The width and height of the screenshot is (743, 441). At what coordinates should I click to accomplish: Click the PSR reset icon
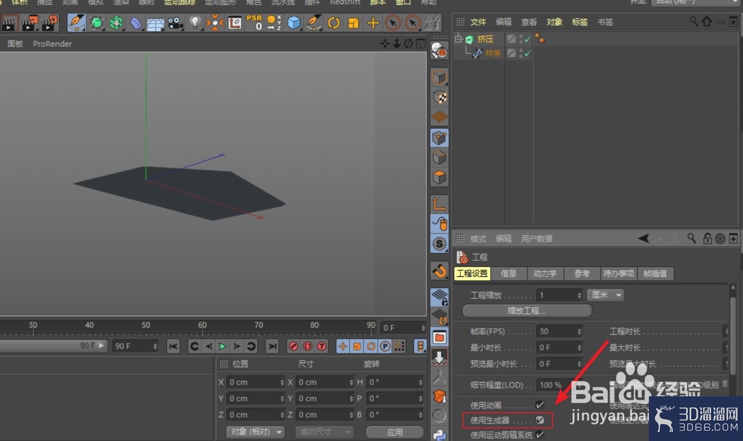(254, 23)
